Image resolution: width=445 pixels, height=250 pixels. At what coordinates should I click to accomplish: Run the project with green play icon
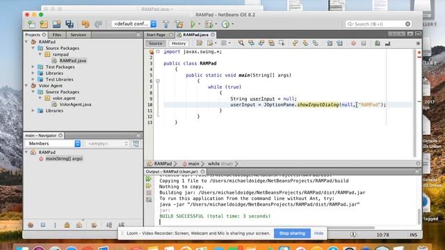coord(193,24)
